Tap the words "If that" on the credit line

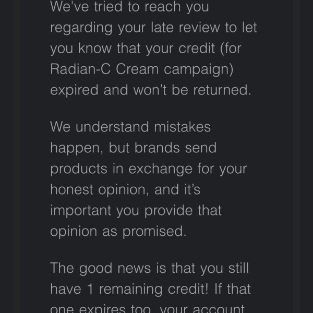pos(233,288)
